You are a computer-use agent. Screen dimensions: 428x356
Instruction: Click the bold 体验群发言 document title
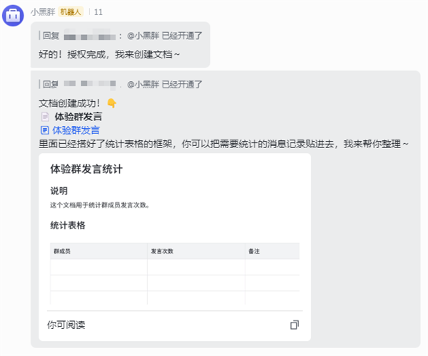[78, 117]
